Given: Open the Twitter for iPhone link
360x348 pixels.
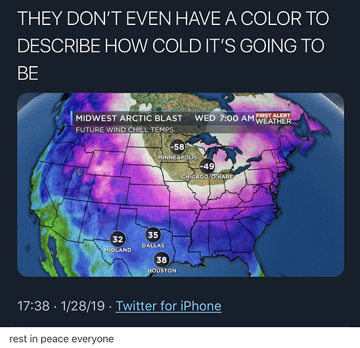Looking at the screenshot, I should (x=169, y=306).
